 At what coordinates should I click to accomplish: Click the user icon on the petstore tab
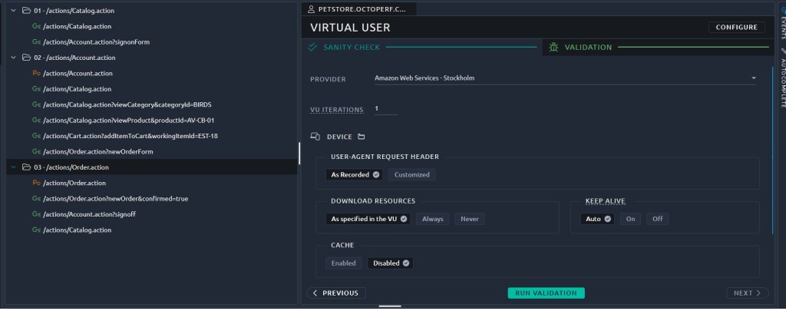pos(310,9)
